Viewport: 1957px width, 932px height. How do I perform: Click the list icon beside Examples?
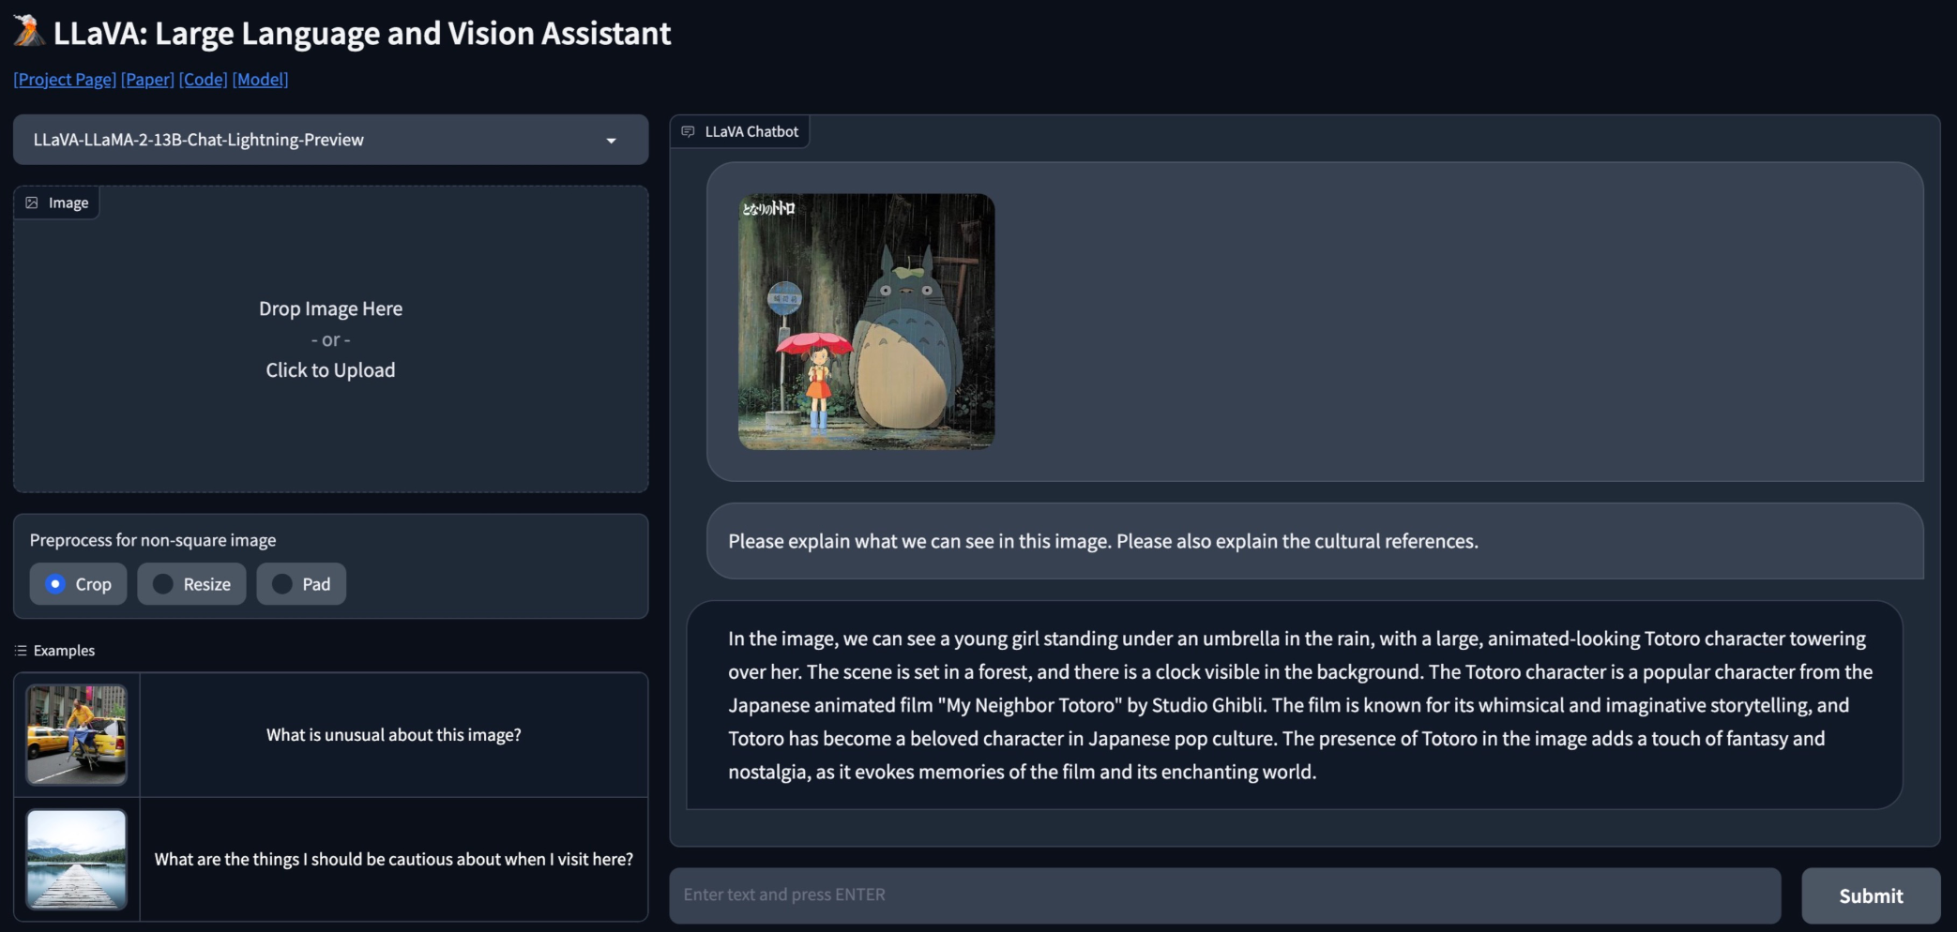pos(21,650)
